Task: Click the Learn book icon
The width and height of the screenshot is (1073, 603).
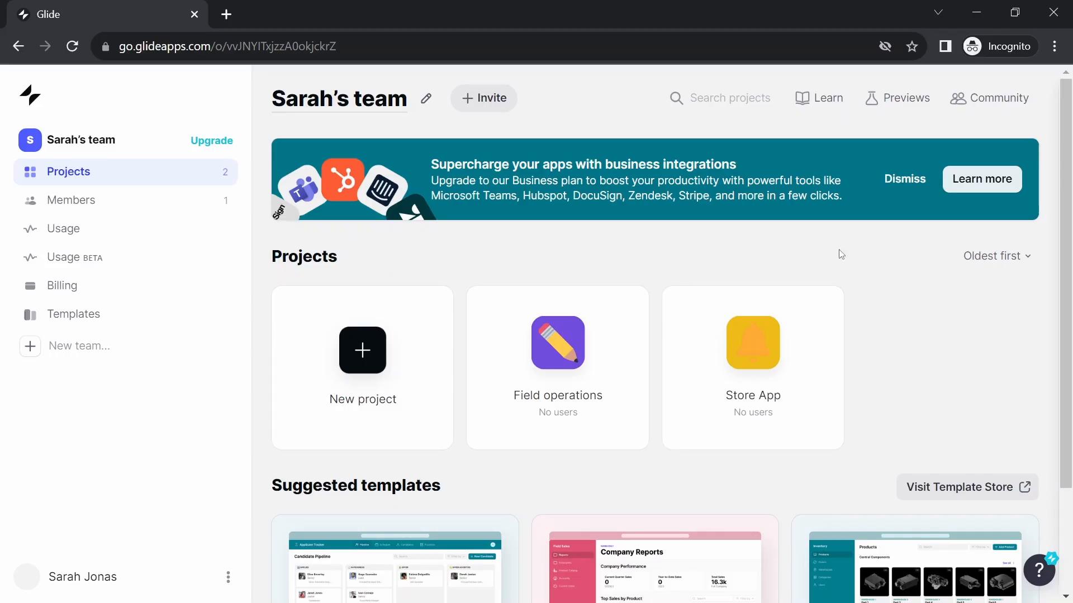Action: click(x=801, y=97)
